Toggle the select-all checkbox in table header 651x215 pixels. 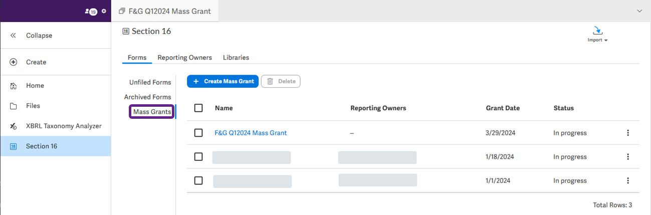point(198,108)
